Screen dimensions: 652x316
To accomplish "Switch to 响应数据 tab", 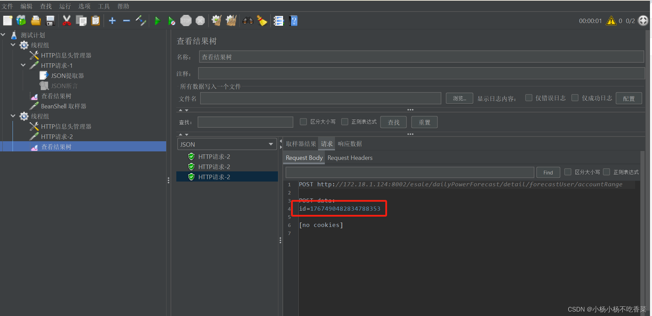I will pos(350,144).
